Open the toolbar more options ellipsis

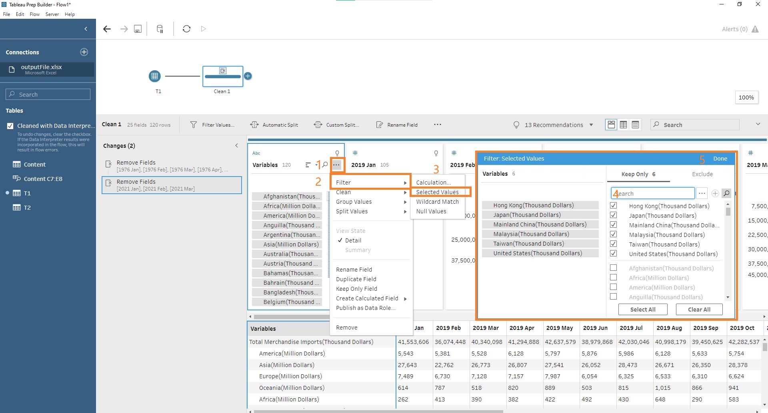point(438,125)
